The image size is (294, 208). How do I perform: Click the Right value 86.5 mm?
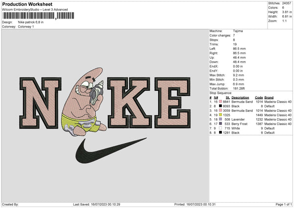[x=239, y=53]
